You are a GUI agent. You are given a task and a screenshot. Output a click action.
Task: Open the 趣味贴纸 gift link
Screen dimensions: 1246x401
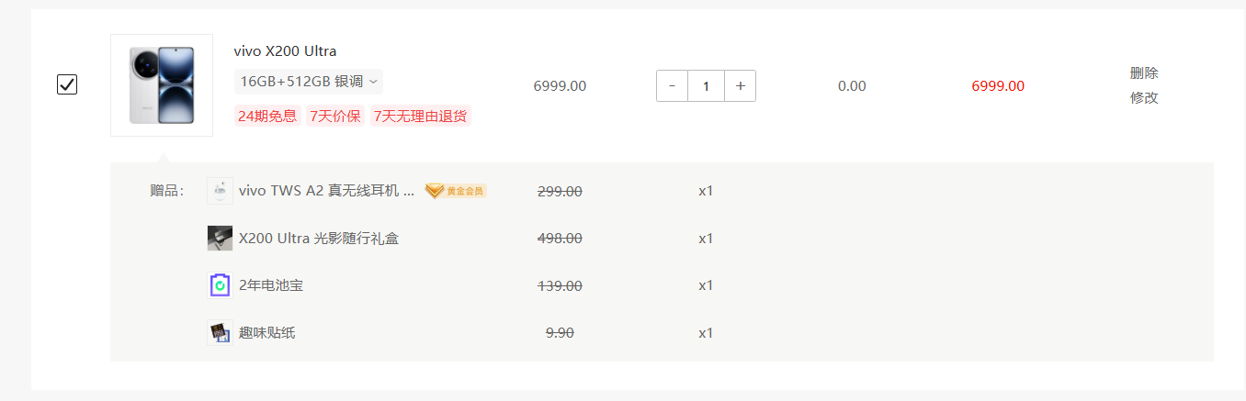pyautogui.click(x=267, y=332)
